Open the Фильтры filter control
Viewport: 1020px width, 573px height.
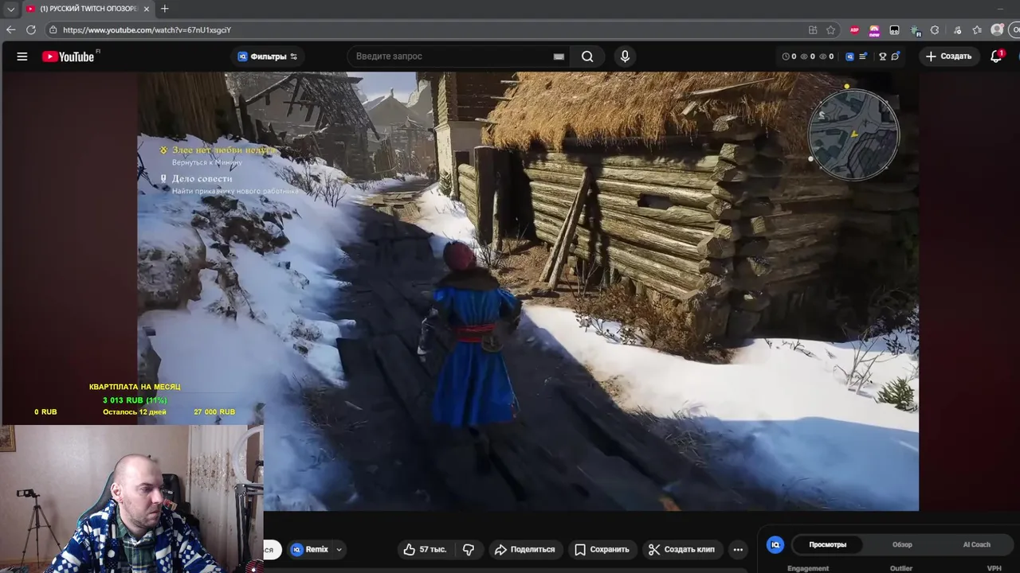click(x=268, y=57)
